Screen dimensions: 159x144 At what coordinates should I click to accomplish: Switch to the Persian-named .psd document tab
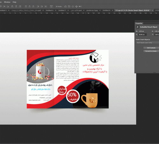[76, 11]
